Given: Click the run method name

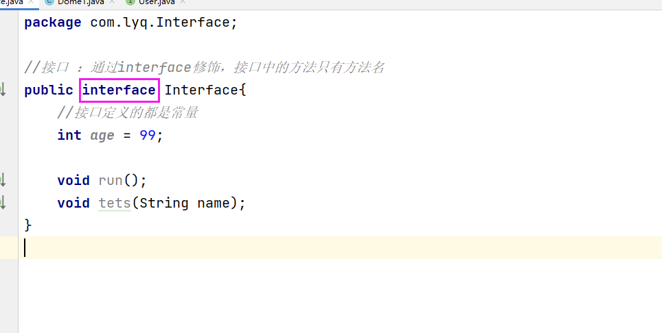Looking at the screenshot, I should coord(111,180).
